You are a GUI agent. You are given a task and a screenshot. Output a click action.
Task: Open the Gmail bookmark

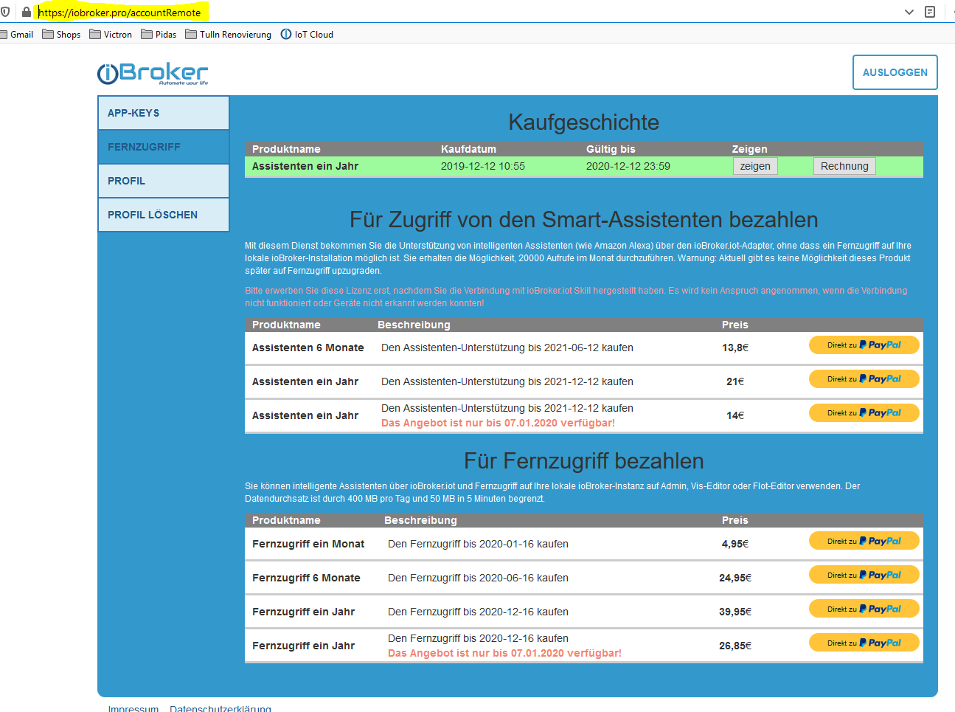click(x=18, y=35)
